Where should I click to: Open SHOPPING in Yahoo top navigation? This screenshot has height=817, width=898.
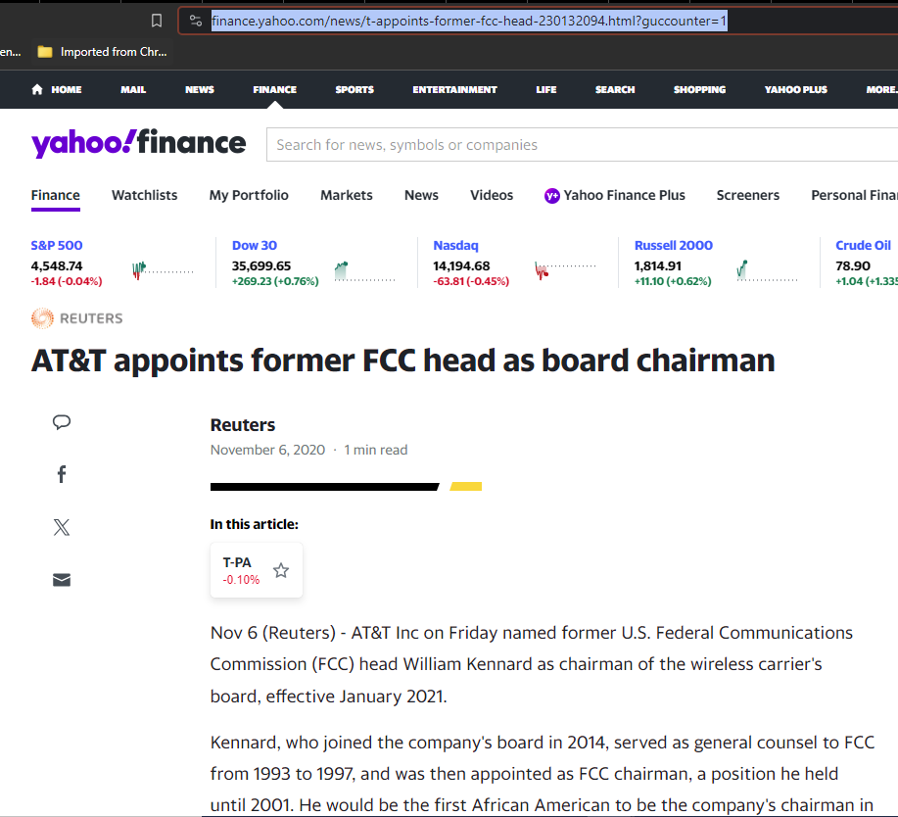pyautogui.click(x=700, y=89)
